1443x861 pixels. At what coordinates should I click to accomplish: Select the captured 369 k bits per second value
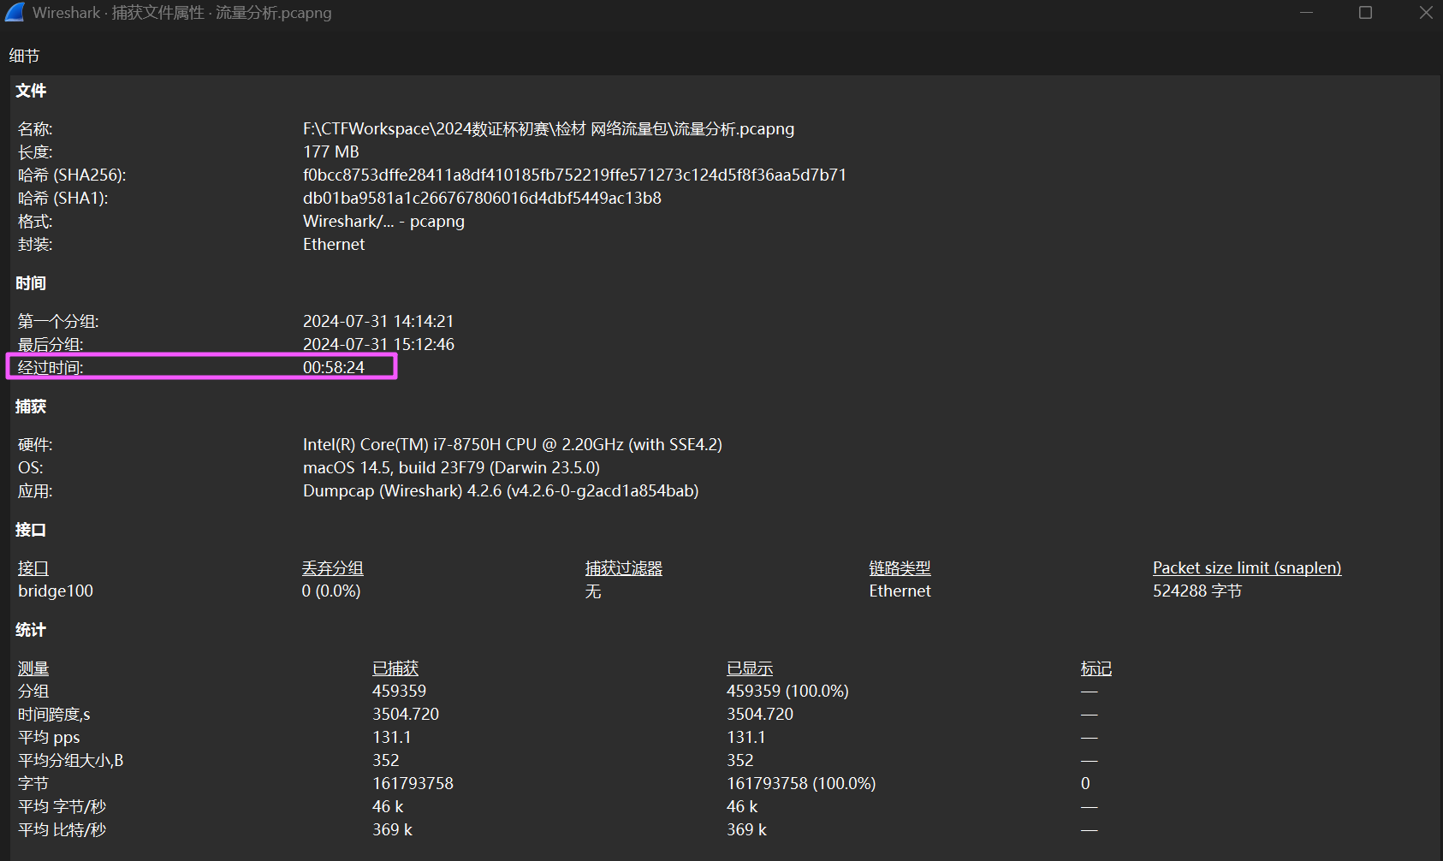click(393, 829)
